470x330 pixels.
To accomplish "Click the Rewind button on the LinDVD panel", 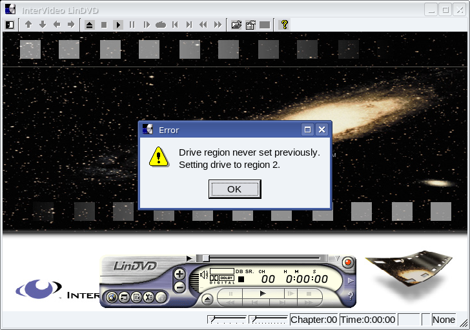I will tap(230, 303).
